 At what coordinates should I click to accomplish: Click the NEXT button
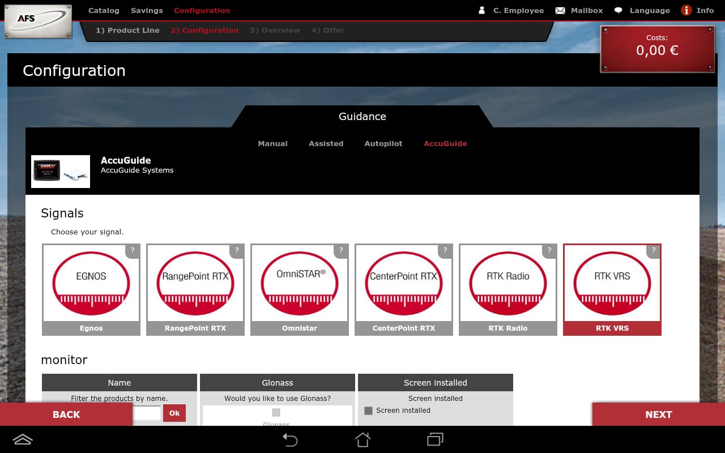[x=659, y=414]
